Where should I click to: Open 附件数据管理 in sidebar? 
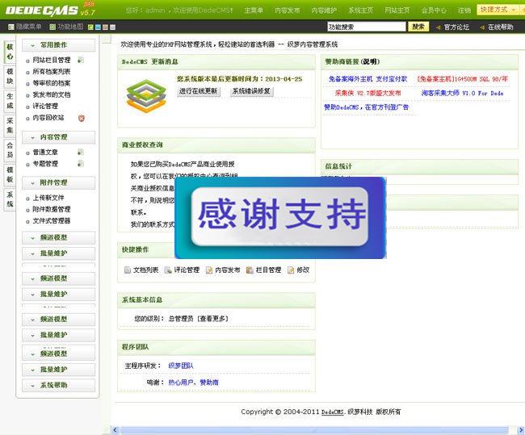[52, 210]
